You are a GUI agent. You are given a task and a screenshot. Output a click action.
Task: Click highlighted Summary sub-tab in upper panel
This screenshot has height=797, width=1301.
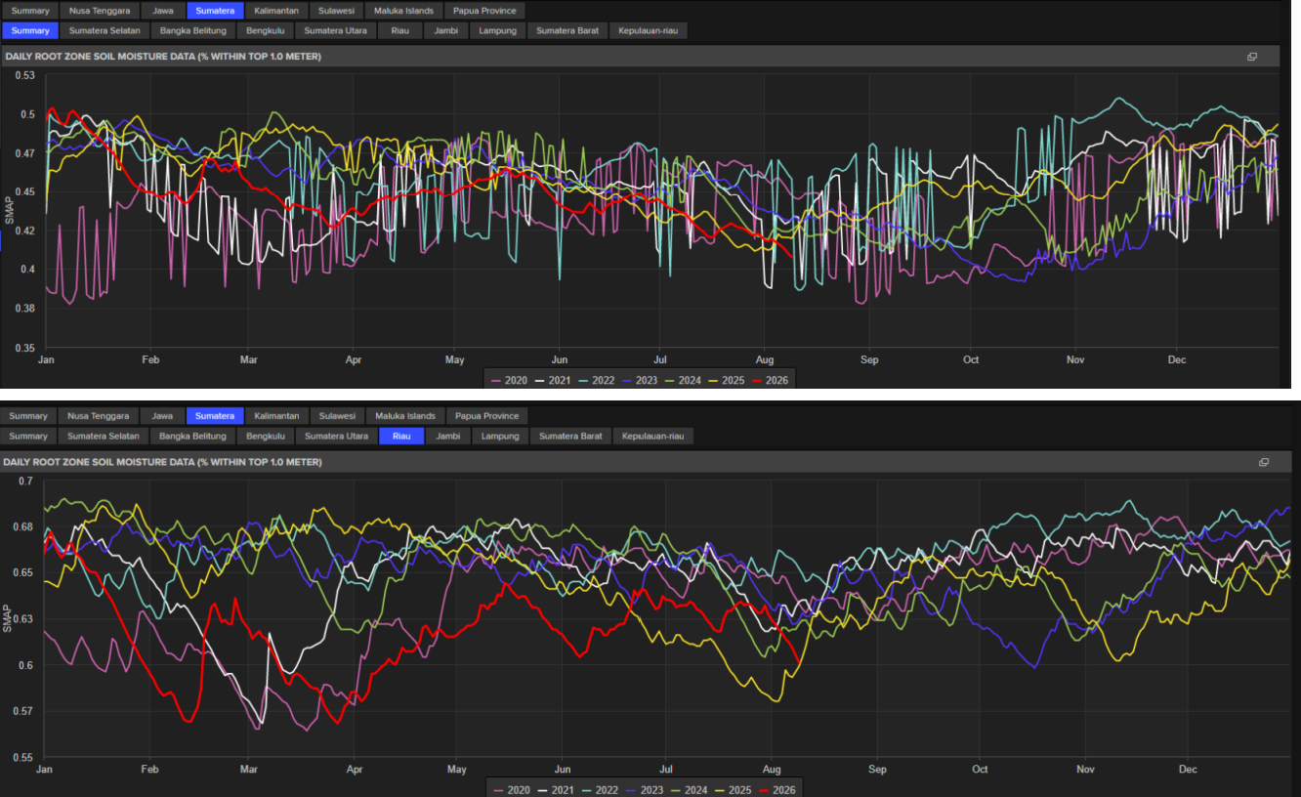click(29, 30)
